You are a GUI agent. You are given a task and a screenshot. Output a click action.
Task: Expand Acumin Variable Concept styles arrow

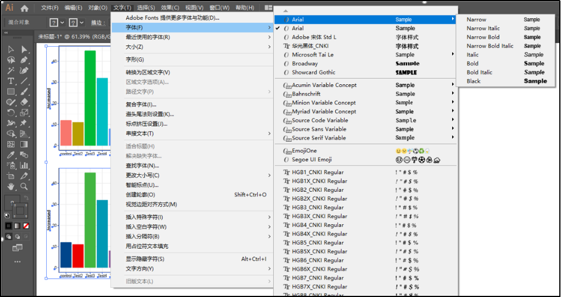click(x=453, y=85)
